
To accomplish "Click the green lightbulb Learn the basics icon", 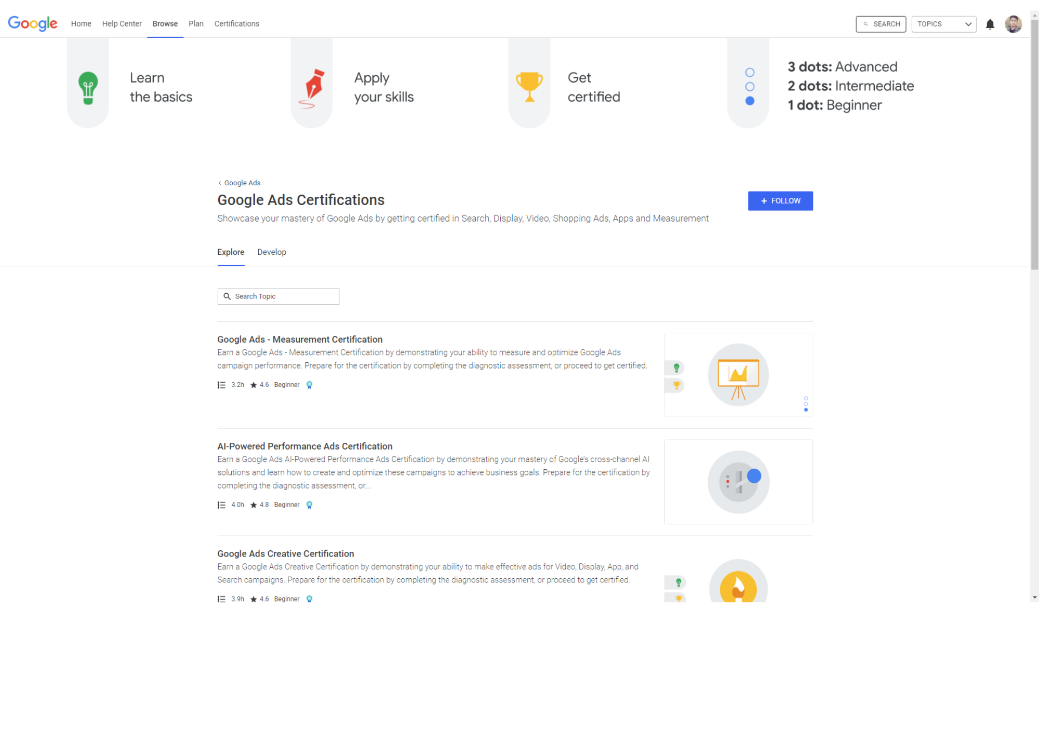I will [88, 88].
